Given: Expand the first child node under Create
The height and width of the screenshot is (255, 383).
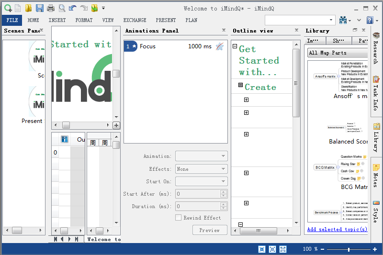Looking at the screenshot, I should coord(246,100).
